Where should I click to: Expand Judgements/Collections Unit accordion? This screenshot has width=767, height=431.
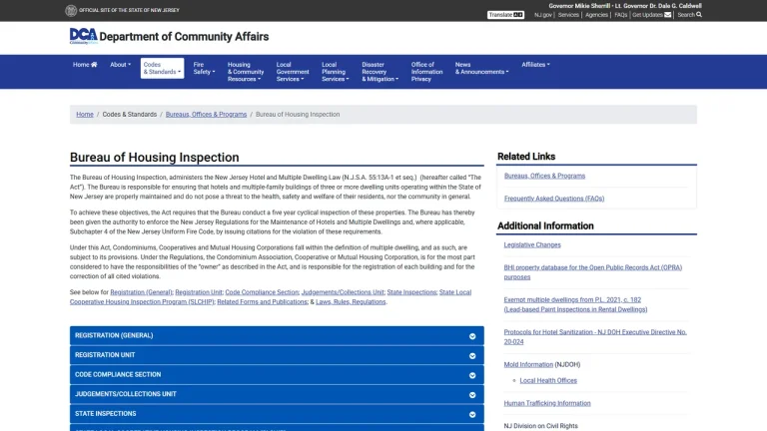pos(277,394)
